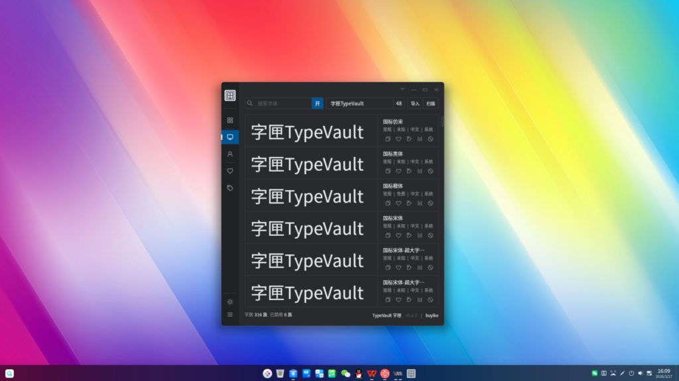This screenshot has height=381, width=679.
Task: Copy the 国标黑体 font name
Action: click(x=387, y=171)
